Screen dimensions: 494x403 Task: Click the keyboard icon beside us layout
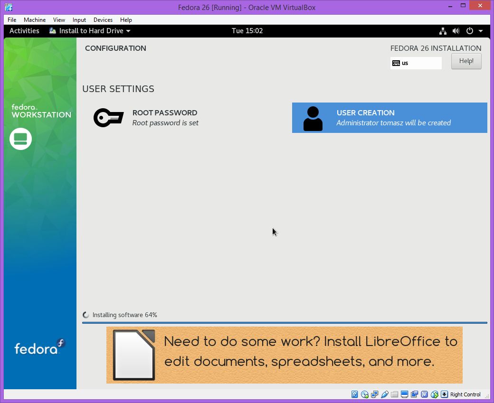(x=396, y=63)
